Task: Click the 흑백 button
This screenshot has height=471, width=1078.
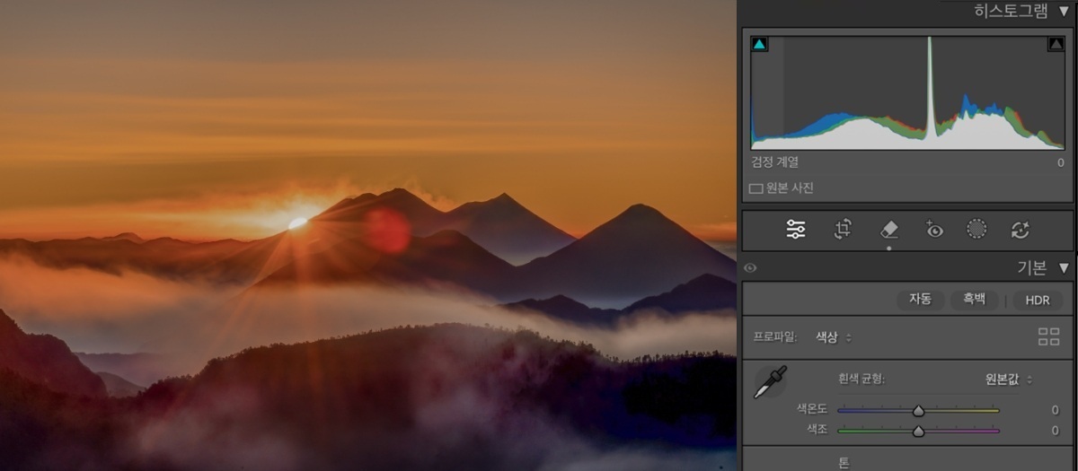Action: (x=974, y=300)
